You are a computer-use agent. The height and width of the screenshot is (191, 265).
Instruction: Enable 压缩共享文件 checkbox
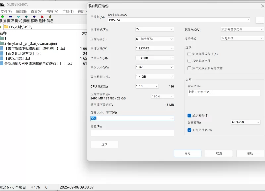(189, 61)
